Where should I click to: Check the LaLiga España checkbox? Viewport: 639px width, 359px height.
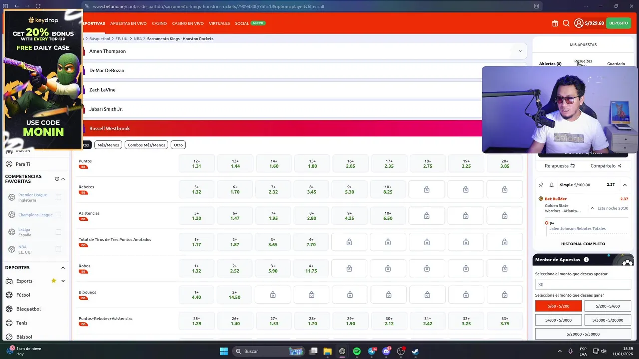(x=58, y=232)
